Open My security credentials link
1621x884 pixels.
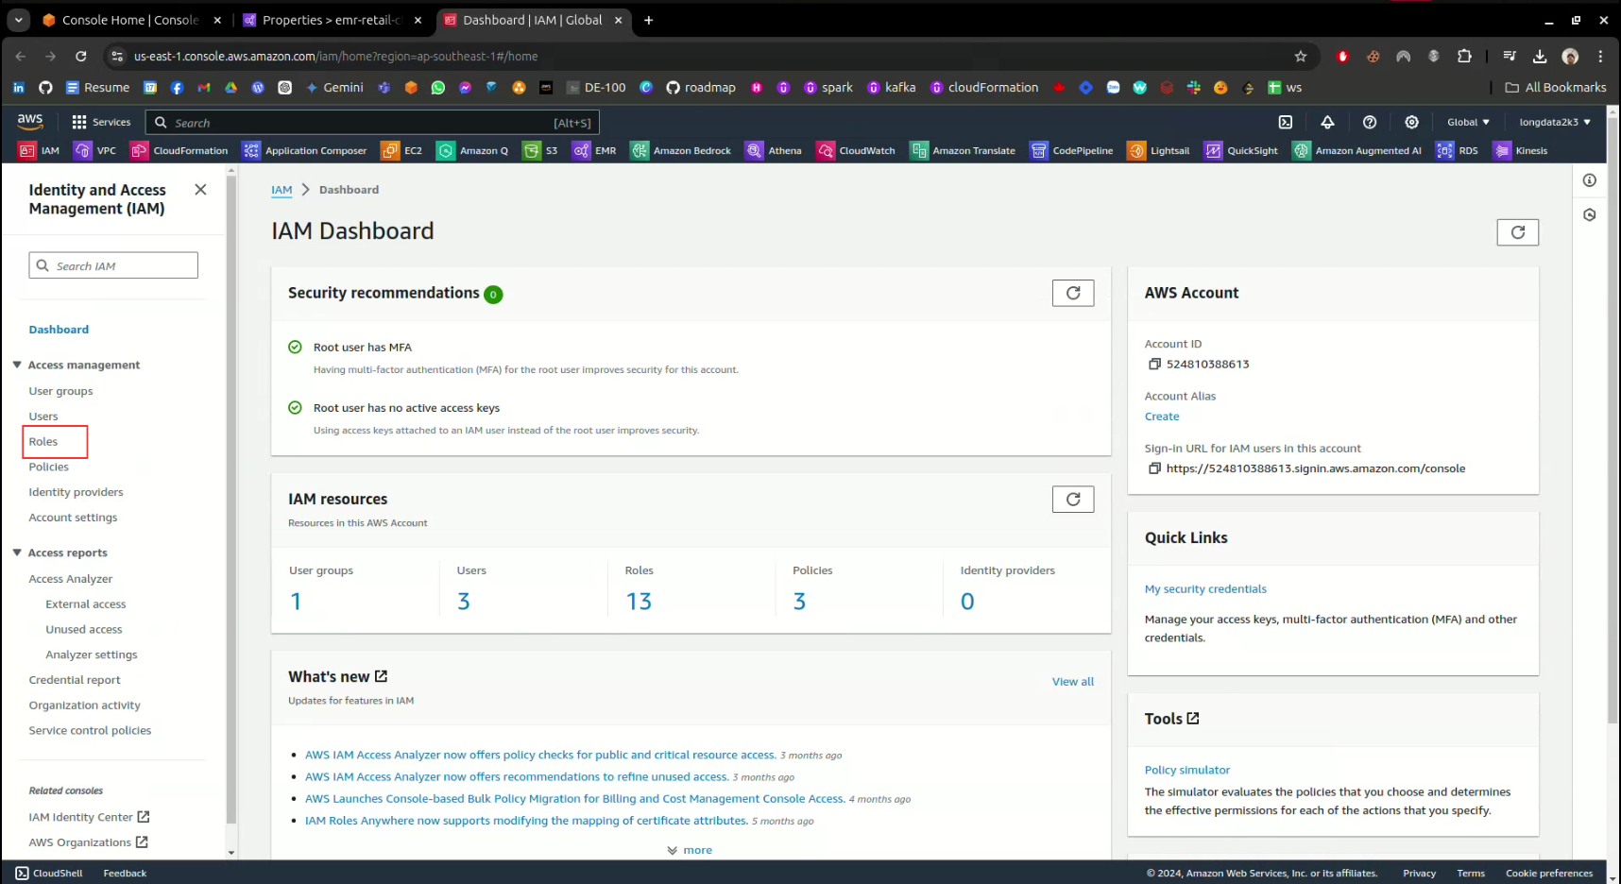[x=1205, y=588]
